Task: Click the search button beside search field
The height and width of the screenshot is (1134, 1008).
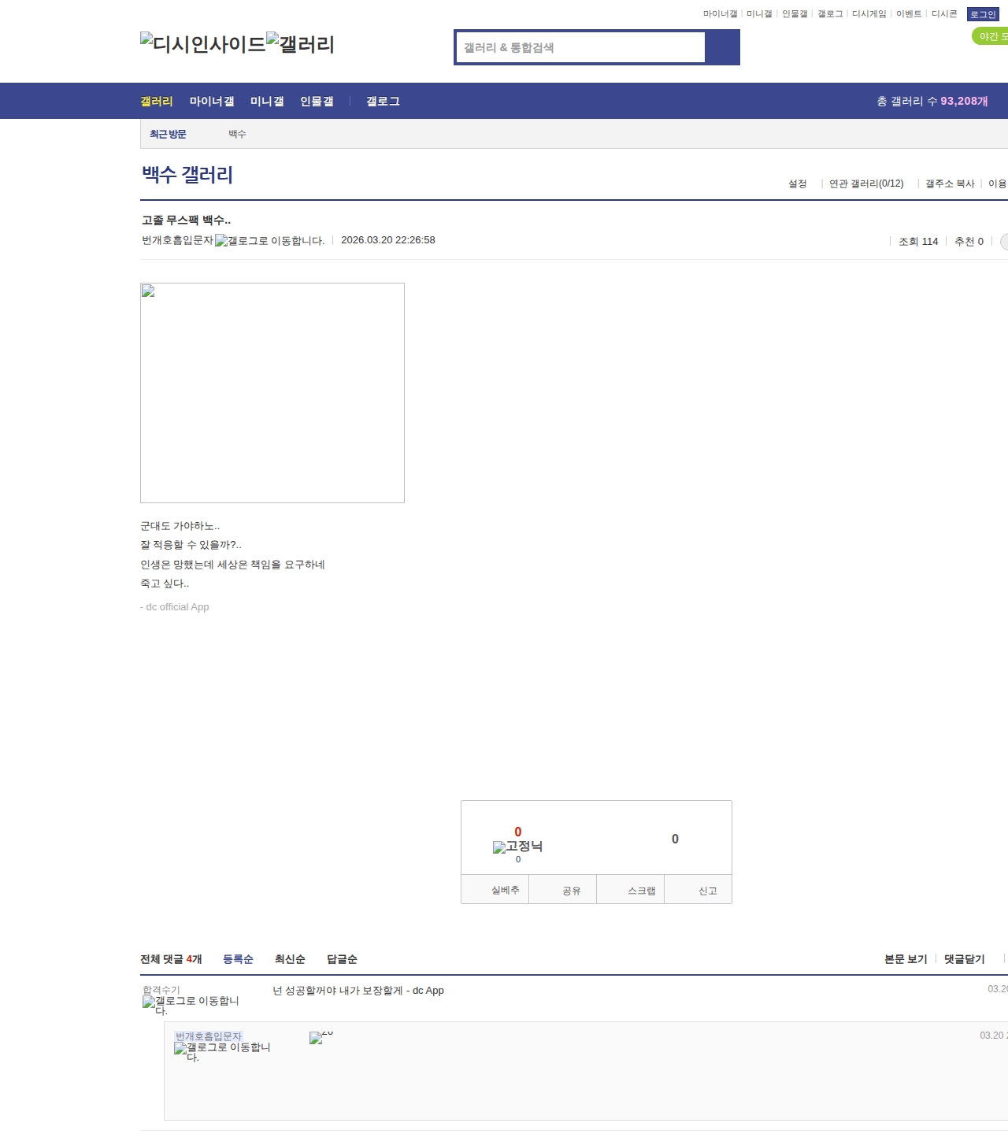Action: (722, 47)
